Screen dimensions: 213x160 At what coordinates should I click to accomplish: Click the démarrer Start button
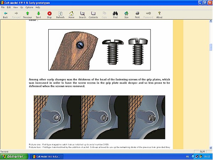pos(14,156)
